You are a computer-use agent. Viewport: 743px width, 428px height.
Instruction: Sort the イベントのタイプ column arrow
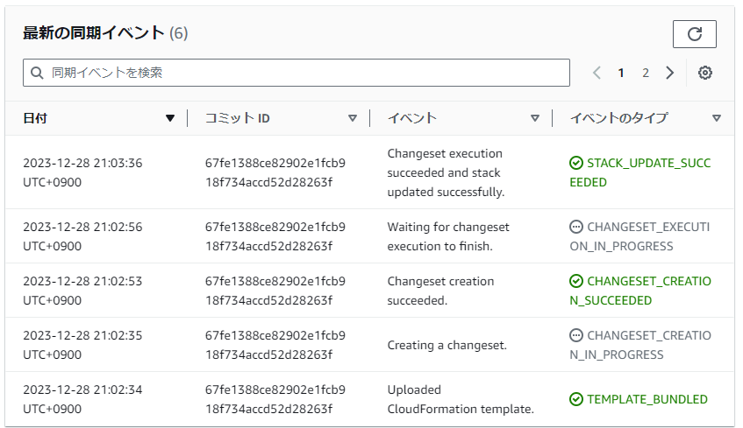(x=717, y=118)
